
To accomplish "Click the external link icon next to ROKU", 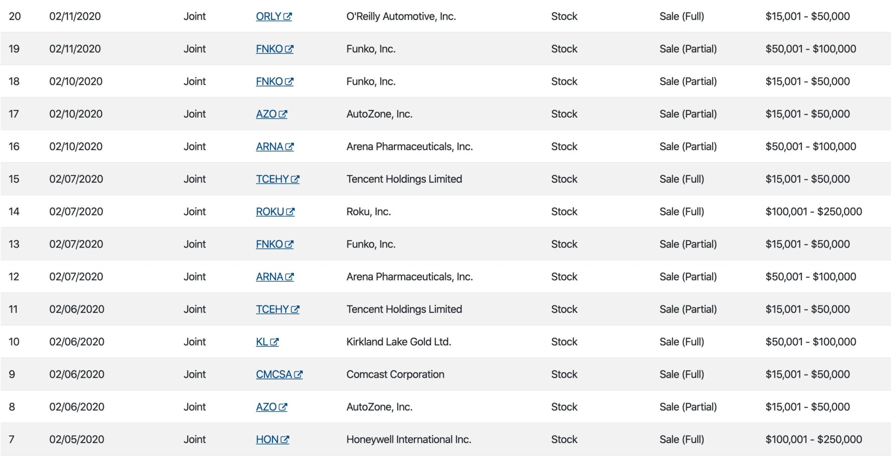I will coord(291,211).
